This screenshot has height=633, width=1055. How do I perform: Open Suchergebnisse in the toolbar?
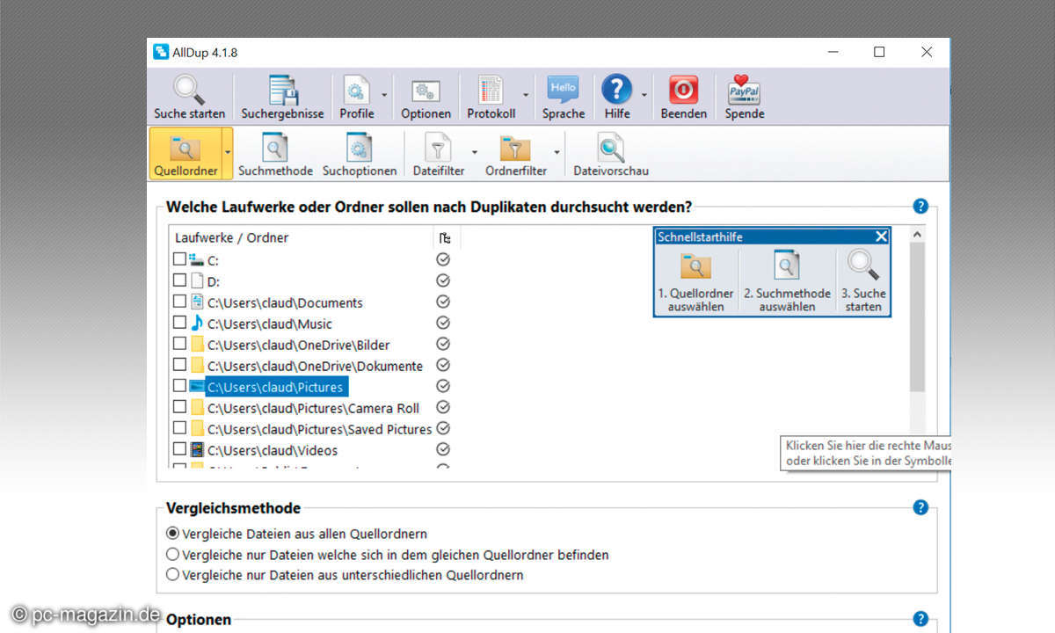282,97
